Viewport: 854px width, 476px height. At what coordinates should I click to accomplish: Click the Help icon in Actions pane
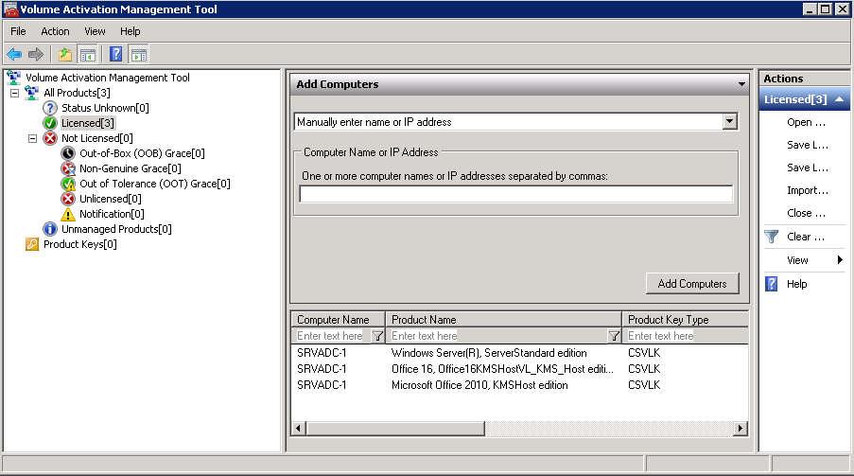(x=771, y=284)
